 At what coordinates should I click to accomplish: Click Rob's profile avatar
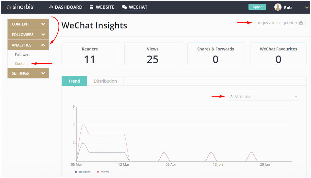click(278, 7)
